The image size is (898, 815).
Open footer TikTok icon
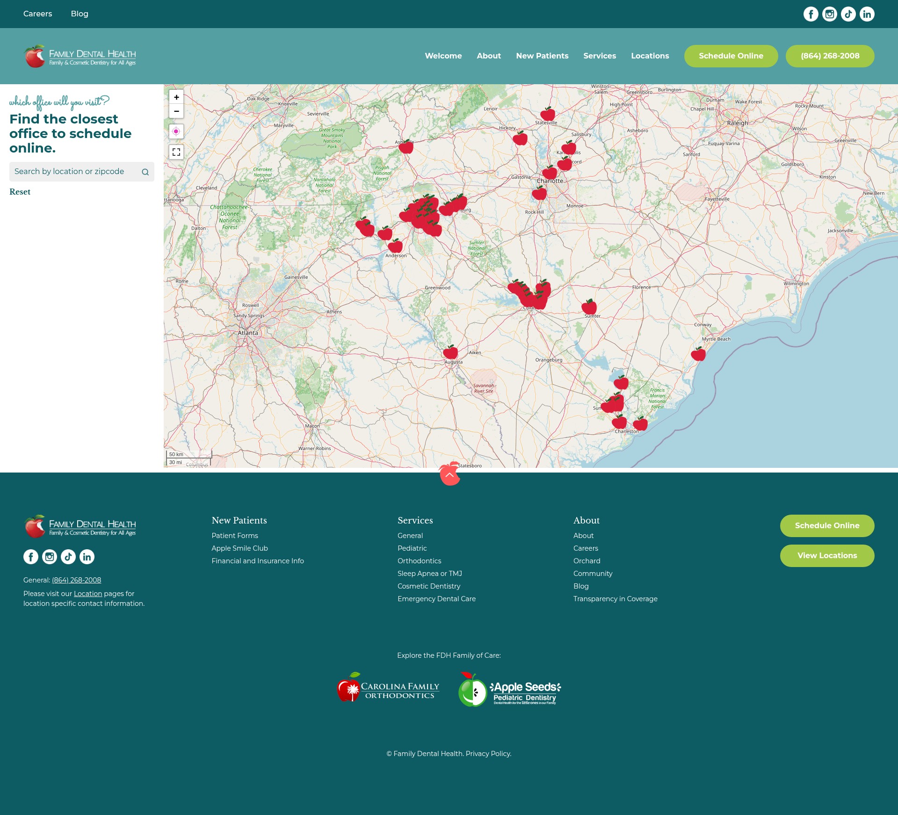(x=68, y=557)
